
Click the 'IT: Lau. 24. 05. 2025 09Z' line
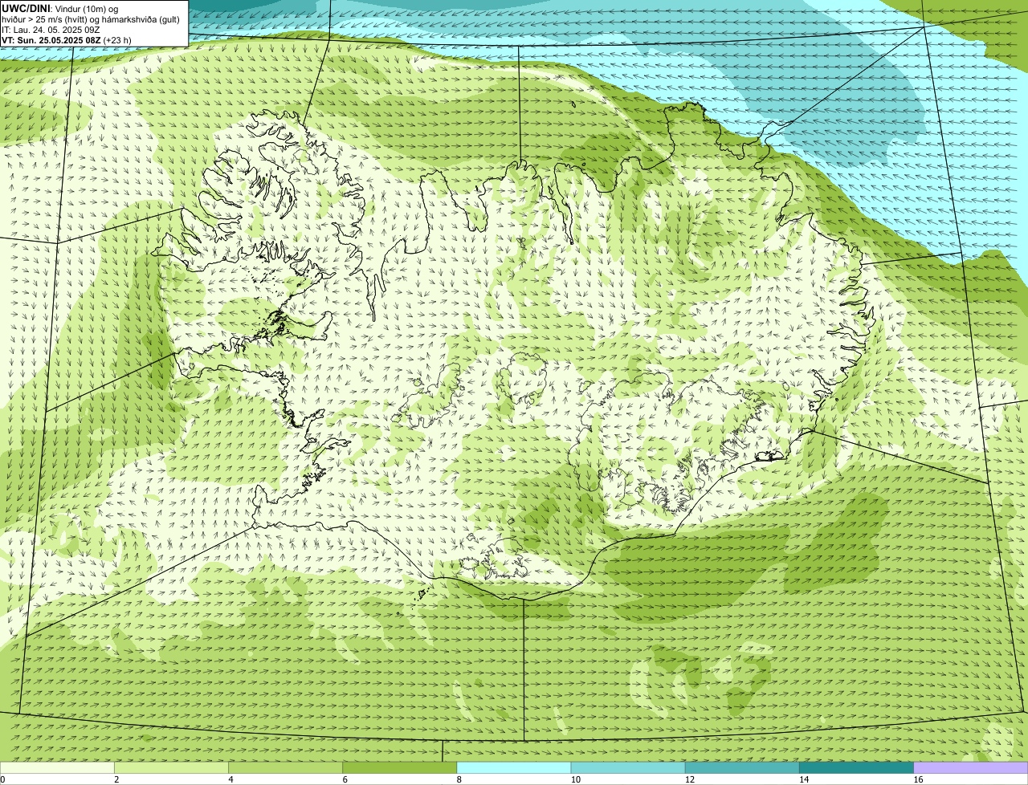point(51,29)
